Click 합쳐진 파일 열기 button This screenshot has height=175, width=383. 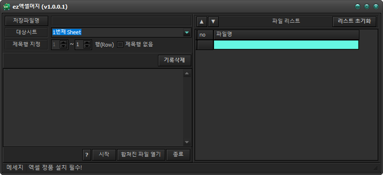click(x=141, y=155)
